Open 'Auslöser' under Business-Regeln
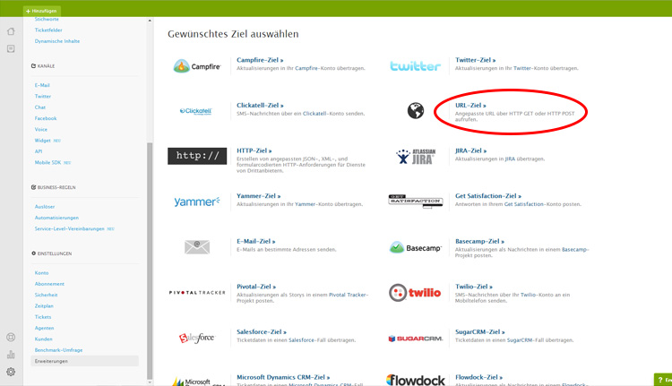This screenshot has width=672, height=386. tap(45, 207)
